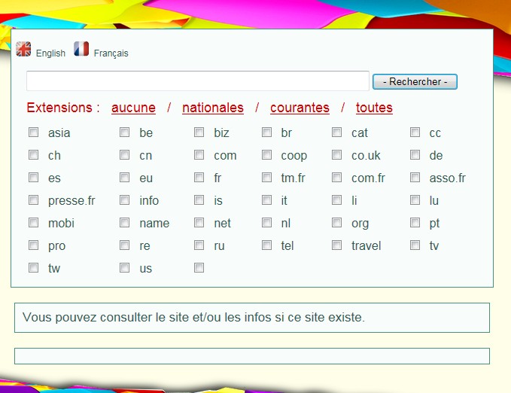
Task: Tick the us extension checkbox
Action: coord(124,268)
